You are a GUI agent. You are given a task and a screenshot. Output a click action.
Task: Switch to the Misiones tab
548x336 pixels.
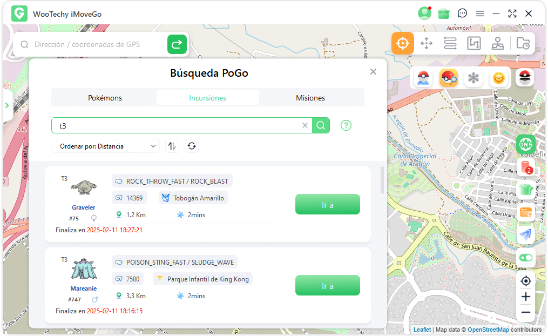(x=310, y=98)
